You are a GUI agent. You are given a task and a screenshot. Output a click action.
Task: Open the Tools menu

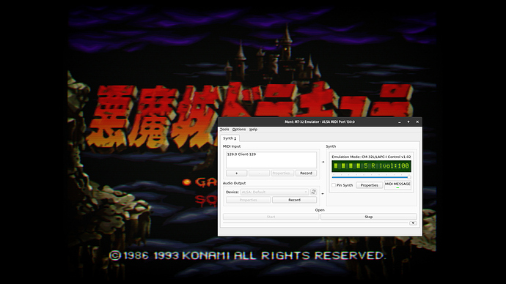(224, 129)
